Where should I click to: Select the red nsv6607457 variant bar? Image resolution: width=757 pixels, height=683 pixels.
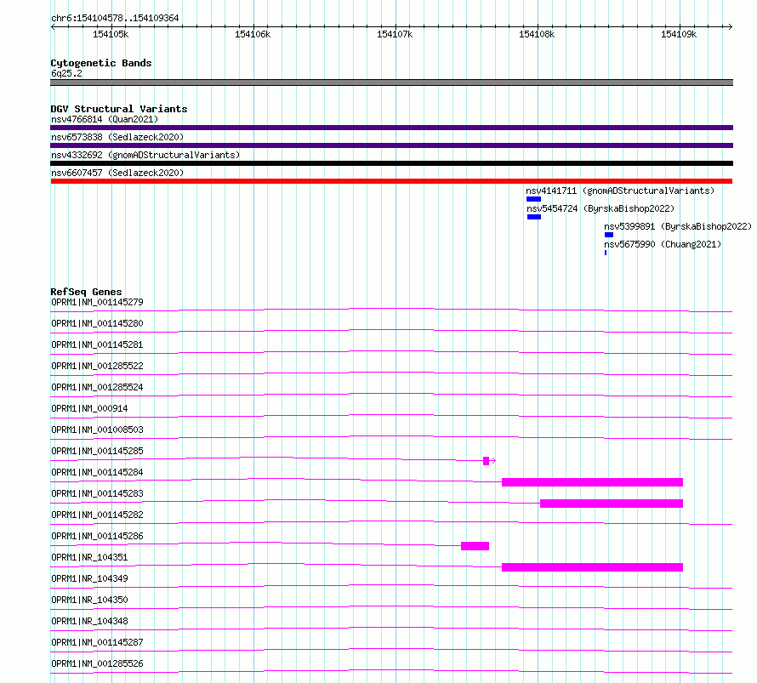[x=391, y=181]
